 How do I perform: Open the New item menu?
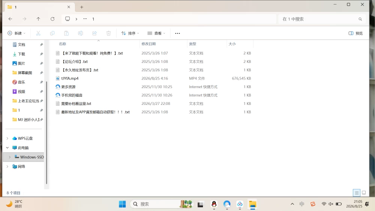click(x=16, y=33)
